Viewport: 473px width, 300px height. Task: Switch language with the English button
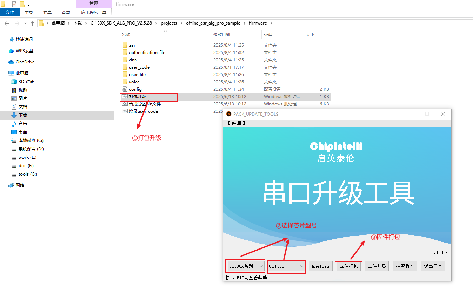coord(320,266)
